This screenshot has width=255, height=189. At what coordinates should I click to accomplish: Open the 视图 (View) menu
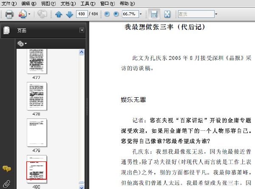click(x=48, y=3)
